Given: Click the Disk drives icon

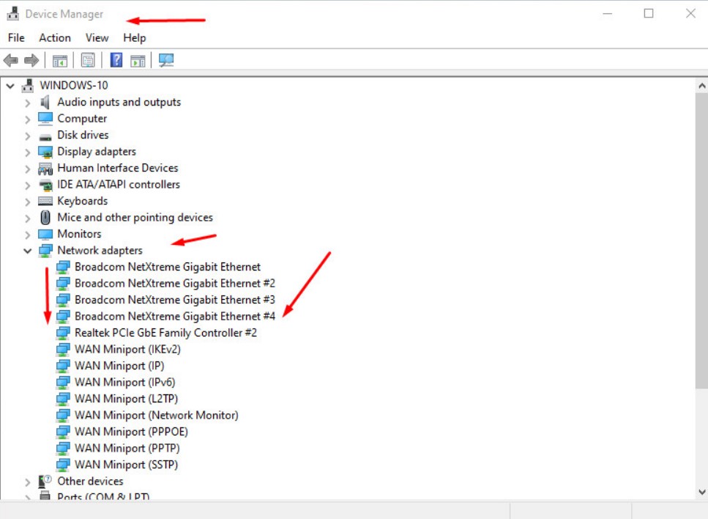Looking at the screenshot, I should [45, 136].
